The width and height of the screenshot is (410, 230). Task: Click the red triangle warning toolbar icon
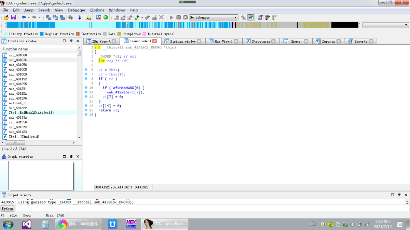click(x=98, y=17)
